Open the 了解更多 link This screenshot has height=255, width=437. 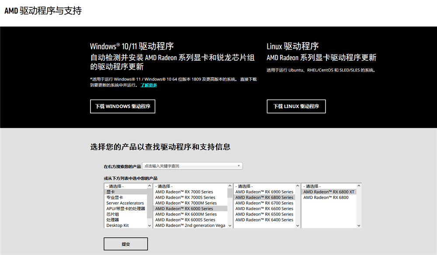[149, 85]
